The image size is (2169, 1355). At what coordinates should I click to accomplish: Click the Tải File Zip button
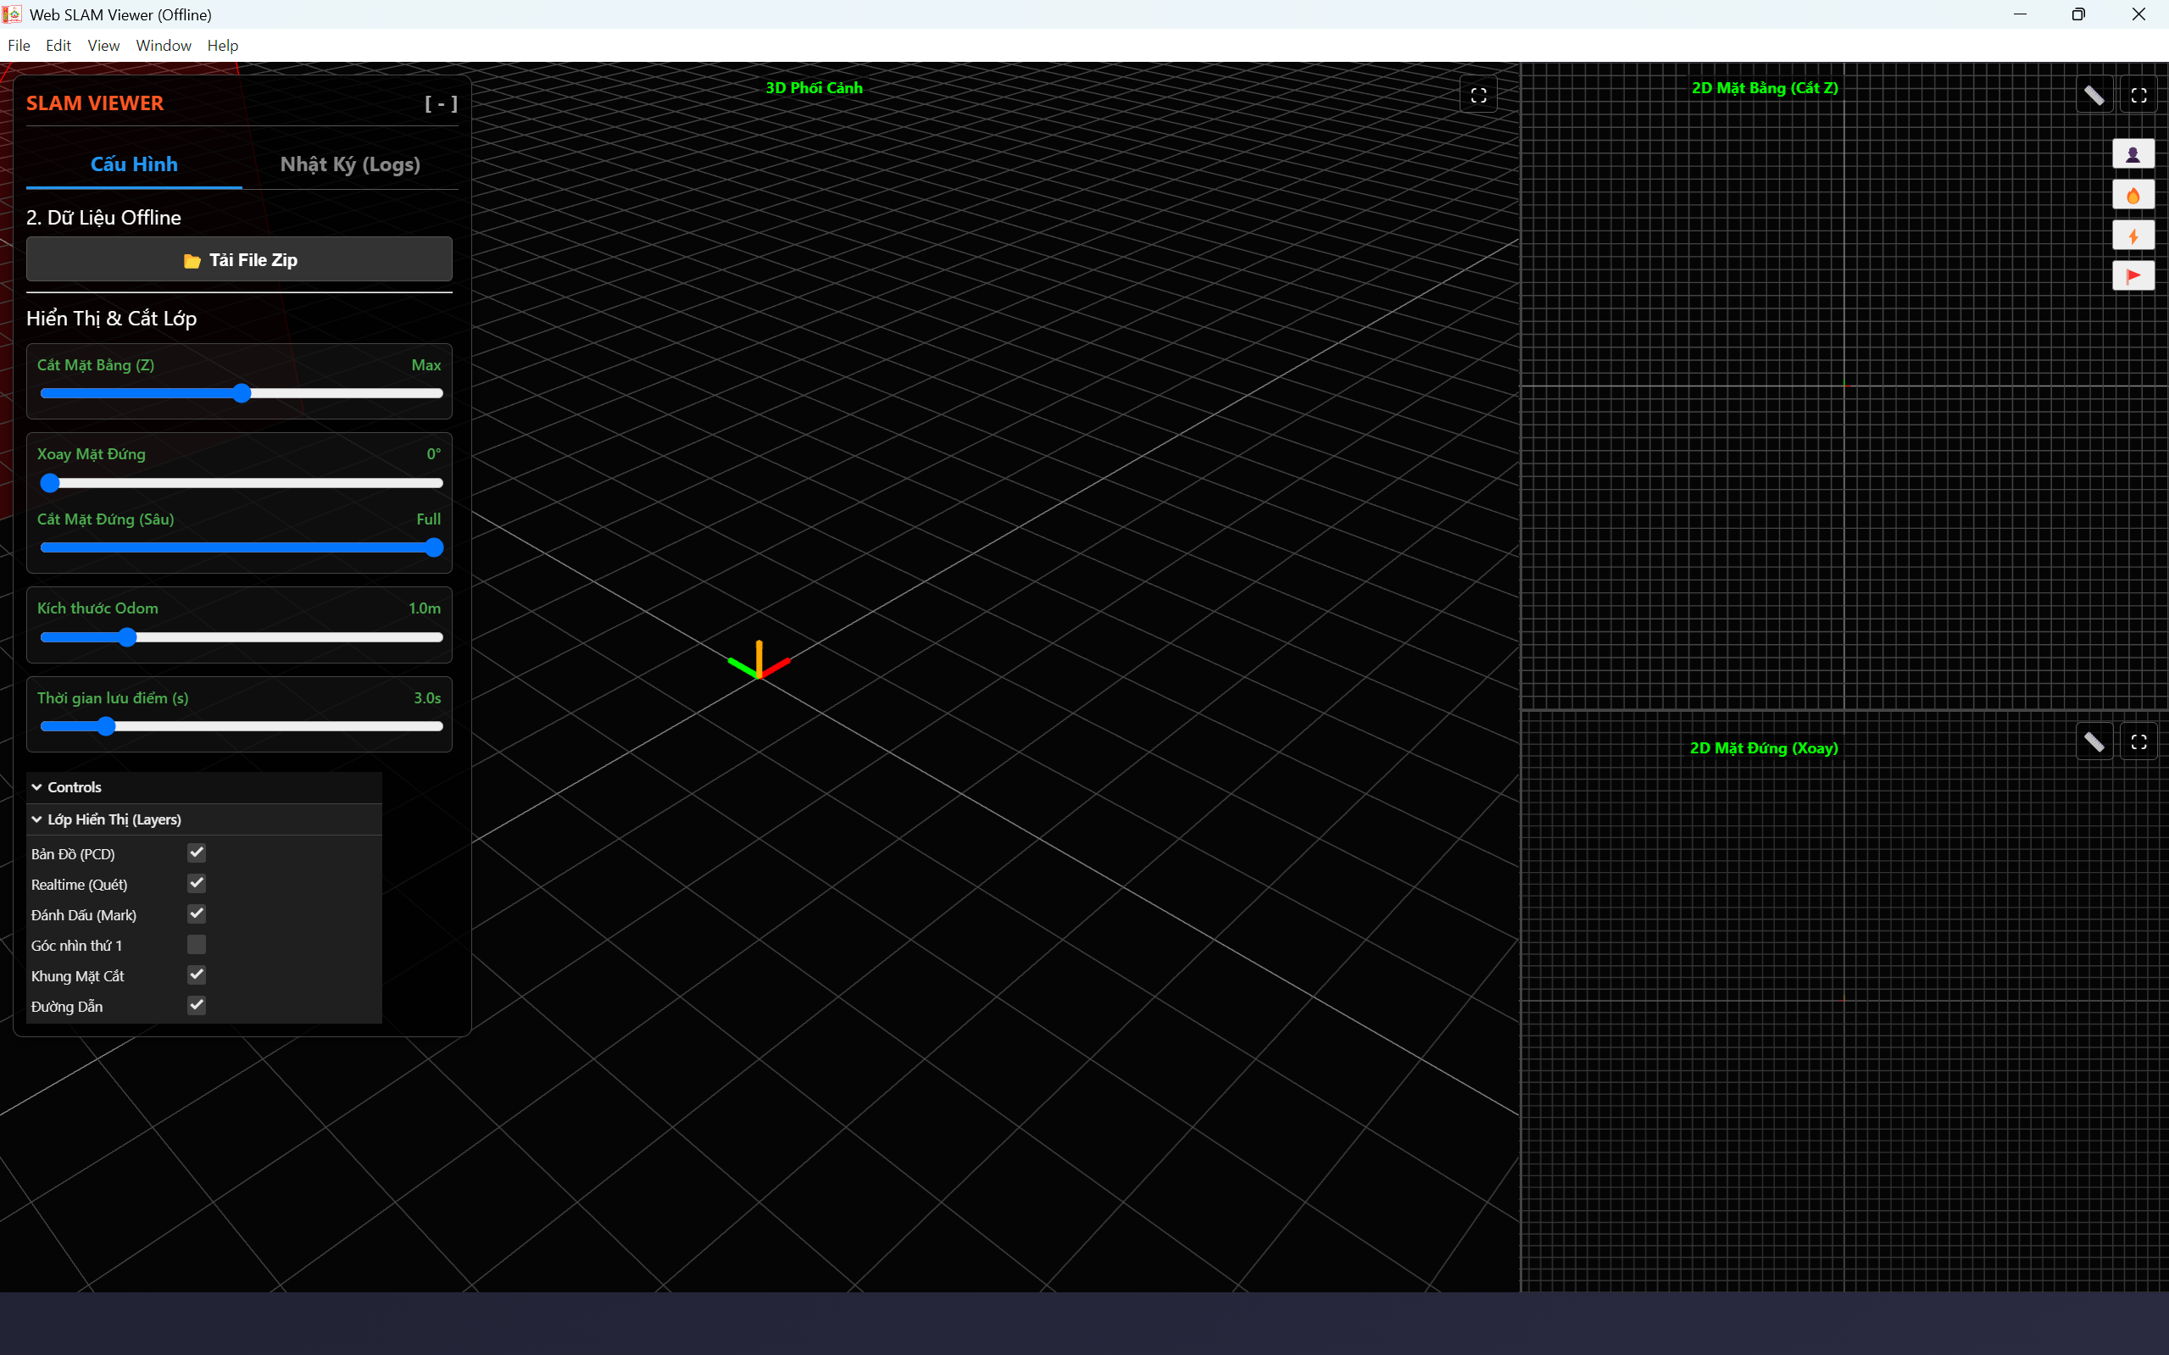point(239,260)
